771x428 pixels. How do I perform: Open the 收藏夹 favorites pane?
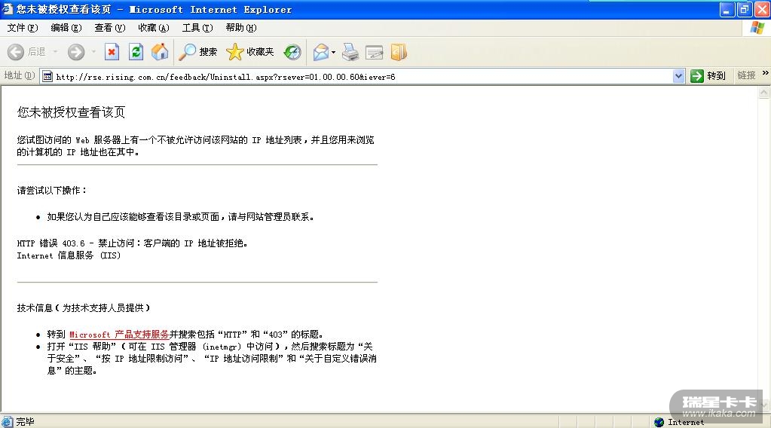[250, 51]
